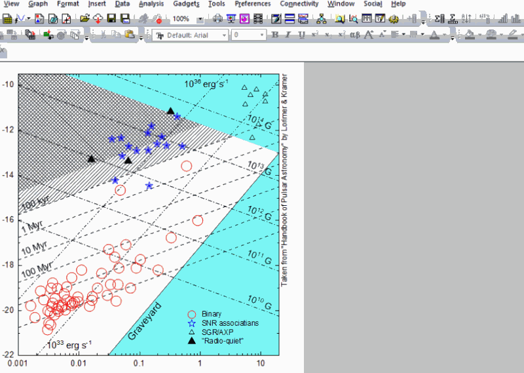Click the Open file folder icon
Viewport: 524px width, 373px height.
click(x=84, y=19)
